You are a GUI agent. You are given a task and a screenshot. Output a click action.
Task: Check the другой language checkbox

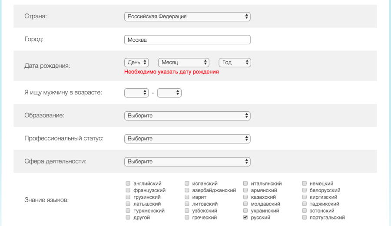pos(128,217)
